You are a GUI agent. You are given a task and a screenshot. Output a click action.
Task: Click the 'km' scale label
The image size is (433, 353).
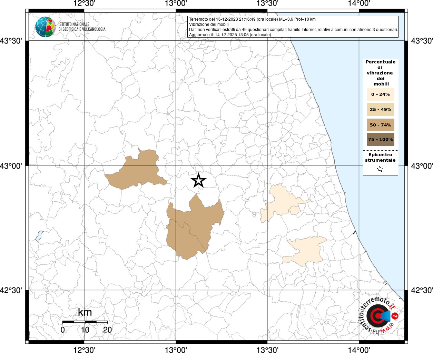point(85,312)
